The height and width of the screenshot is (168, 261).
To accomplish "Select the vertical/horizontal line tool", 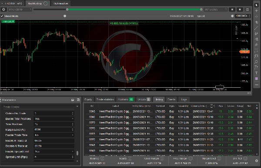I will tap(256, 22).
